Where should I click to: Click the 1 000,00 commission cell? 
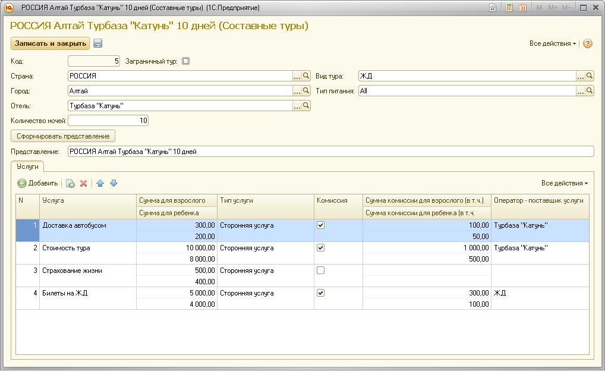tap(427, 248)
